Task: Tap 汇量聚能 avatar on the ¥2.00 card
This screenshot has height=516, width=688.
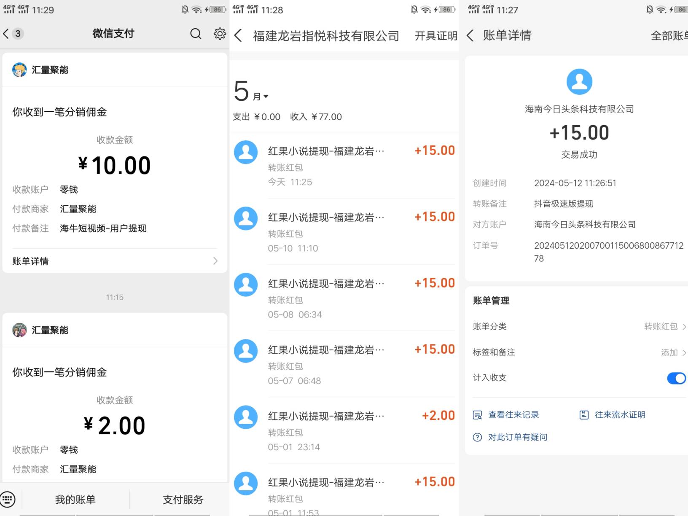Action: pyautogui.click(x=19, y=330)
